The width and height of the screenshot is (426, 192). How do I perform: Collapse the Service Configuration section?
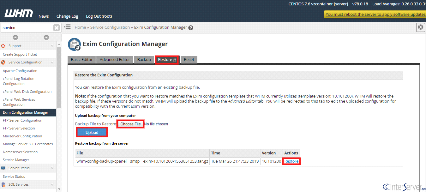(52, 62)
